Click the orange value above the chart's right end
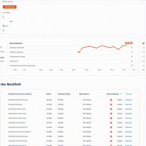 pyautogui.click(x=129, y=43)
